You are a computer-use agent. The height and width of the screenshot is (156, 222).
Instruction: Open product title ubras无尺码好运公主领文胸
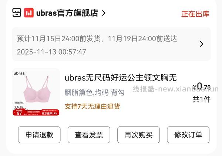coord(121,78)
